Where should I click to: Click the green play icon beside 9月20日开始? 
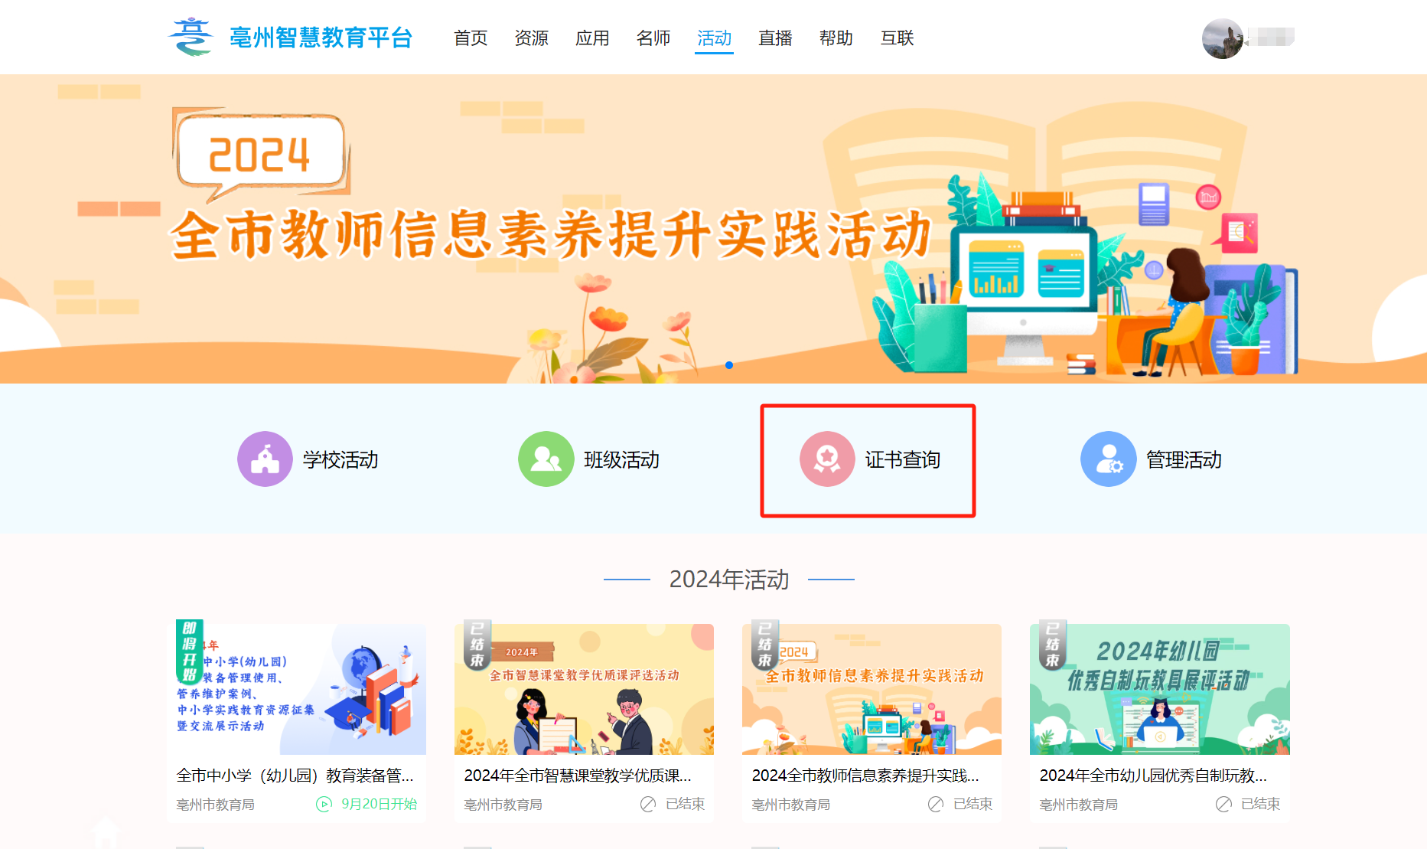point(324,804)
